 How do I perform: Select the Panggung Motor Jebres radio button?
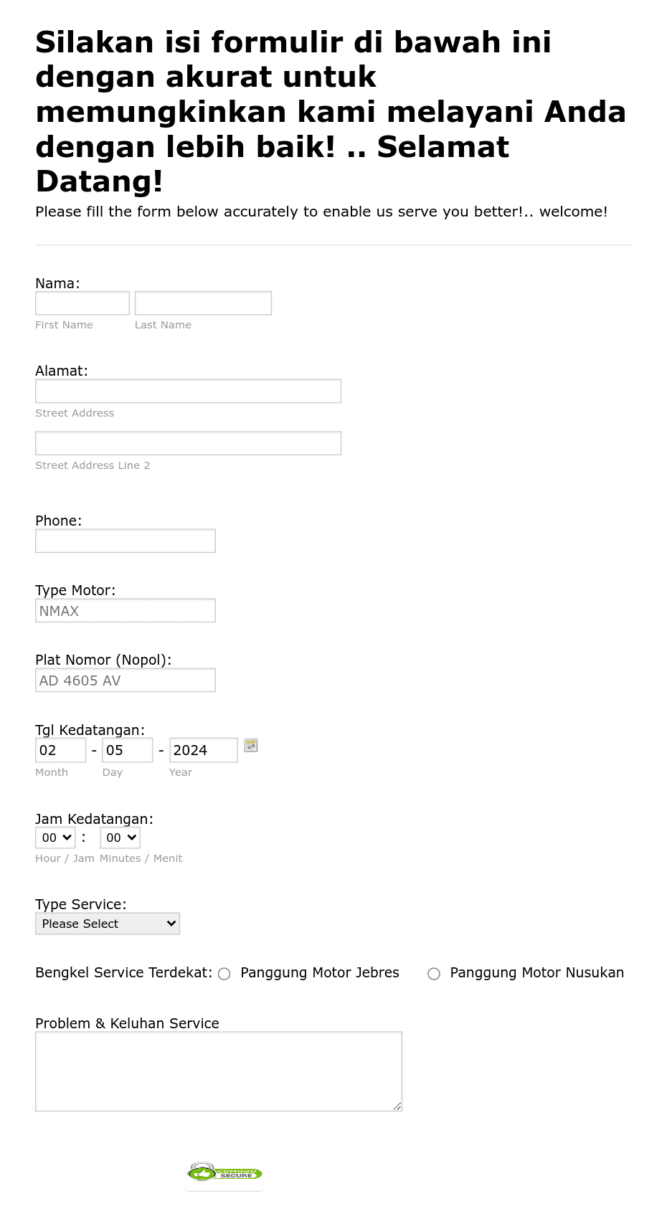tap(224, 974)
